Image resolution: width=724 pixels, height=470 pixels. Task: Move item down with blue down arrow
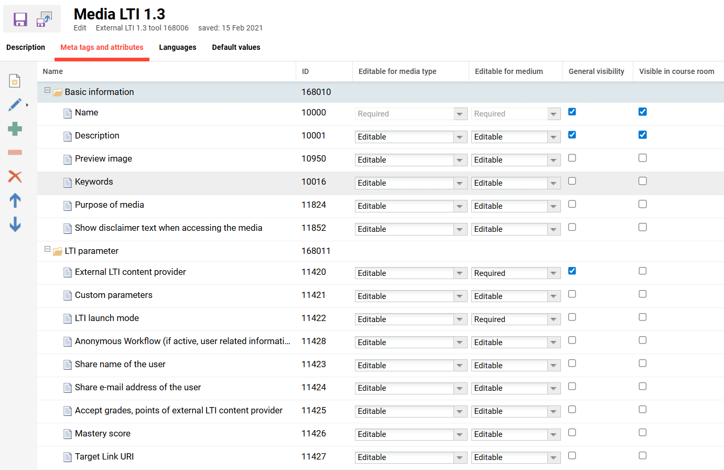15,225
